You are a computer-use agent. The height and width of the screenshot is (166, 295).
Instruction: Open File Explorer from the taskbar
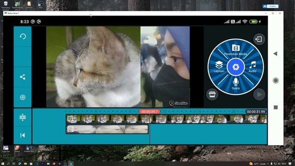click(25, 164)
